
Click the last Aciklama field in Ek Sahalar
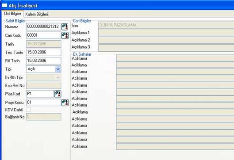[175, 146]
